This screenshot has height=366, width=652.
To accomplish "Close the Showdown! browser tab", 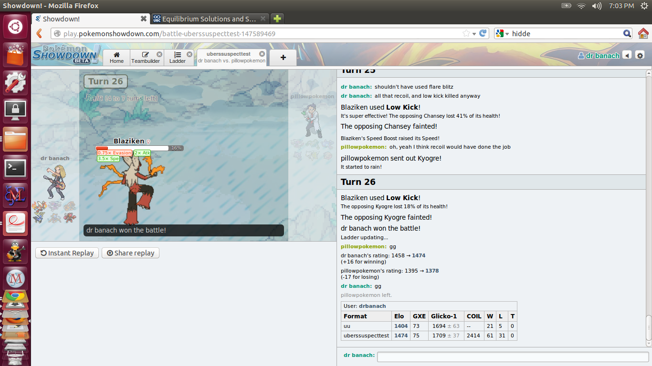I will click(144, 19).
